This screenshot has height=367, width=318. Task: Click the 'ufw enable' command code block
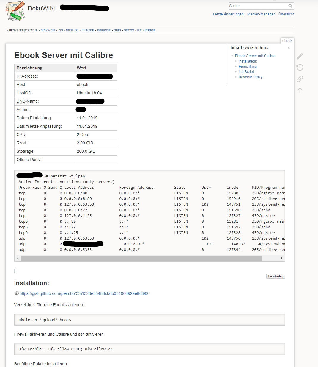pos(150,349)
